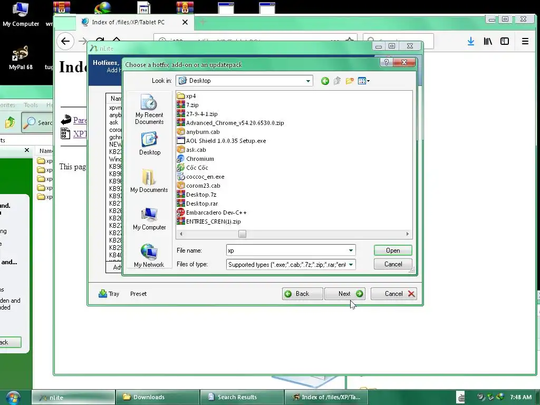
Task: Select the Chromium shortcut
Action: (x=195, y=159)
